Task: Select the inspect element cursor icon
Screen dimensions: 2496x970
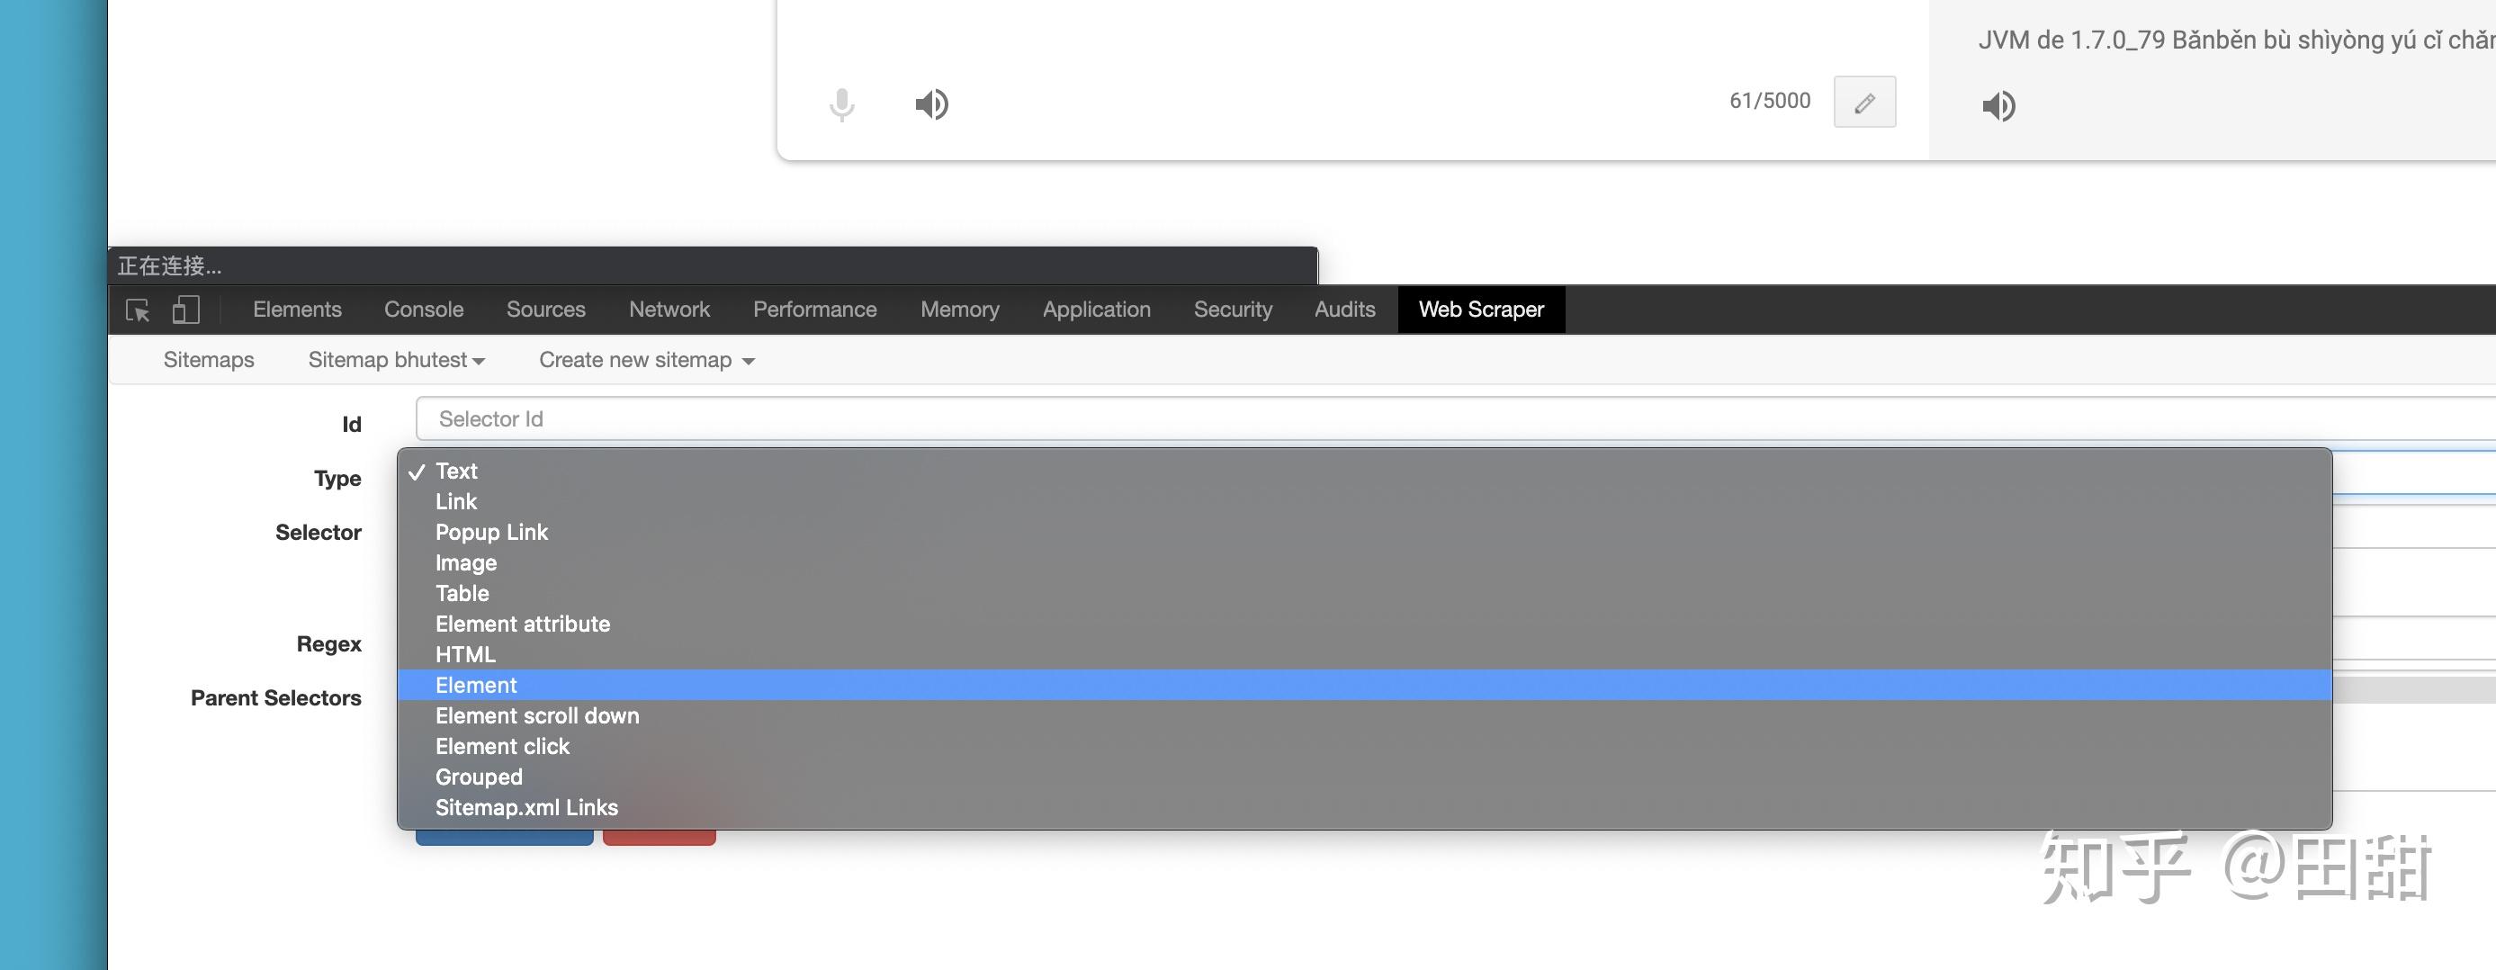Action: pyautogui.click(x=138, y=310)
